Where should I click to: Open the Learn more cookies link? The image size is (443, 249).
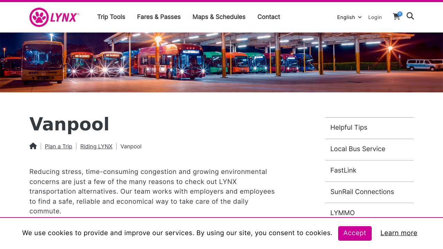(x=399, y=233)
